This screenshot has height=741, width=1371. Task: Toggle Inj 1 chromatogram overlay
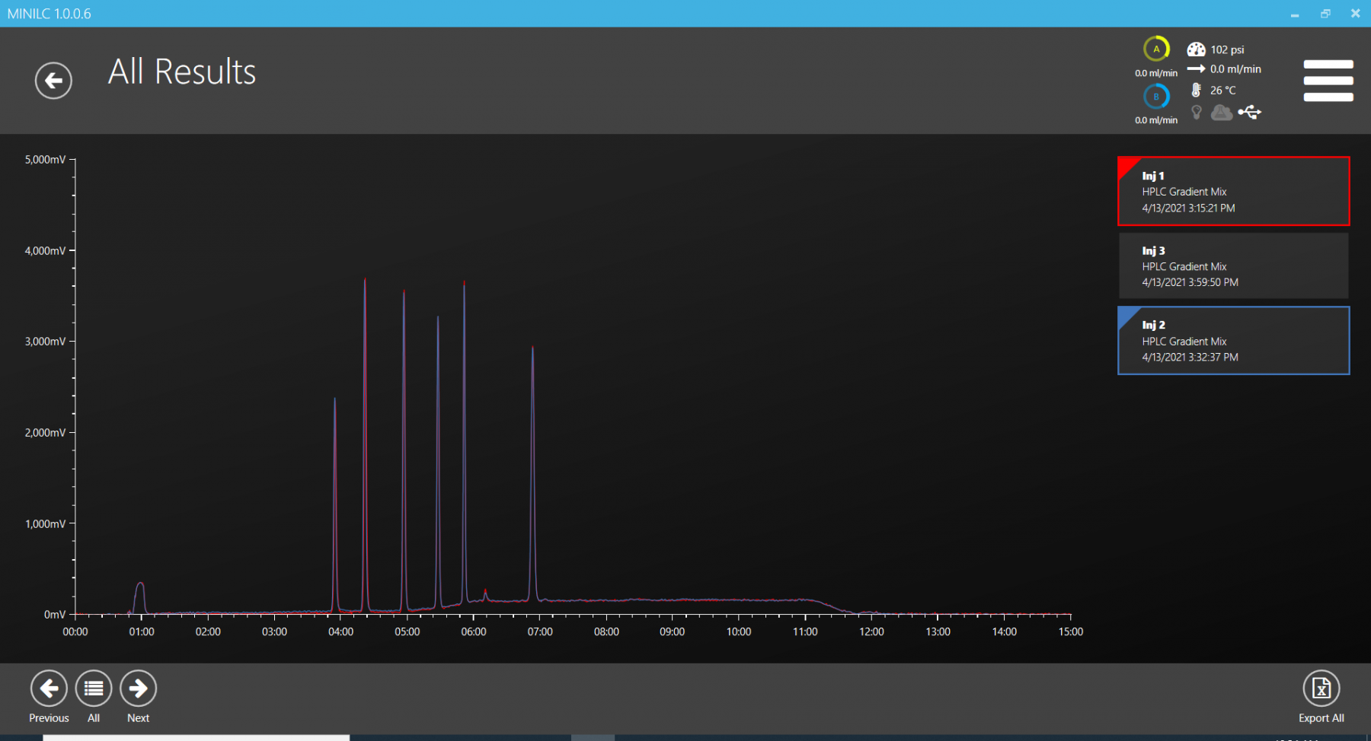pos(1233,192)
